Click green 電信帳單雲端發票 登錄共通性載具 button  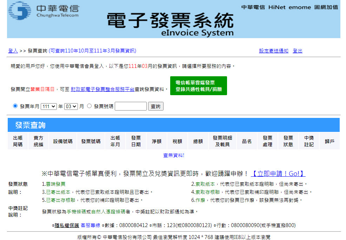(x=198, y=86)
